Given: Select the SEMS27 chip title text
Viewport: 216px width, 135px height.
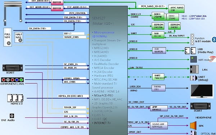Looking at the screenshot, I should point(99,18).
